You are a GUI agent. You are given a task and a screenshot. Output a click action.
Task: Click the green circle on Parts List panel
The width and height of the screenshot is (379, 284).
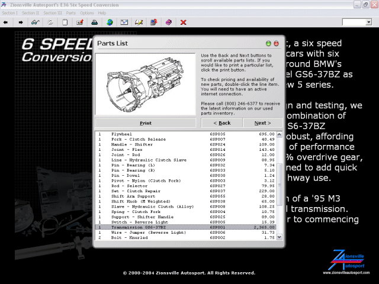pos(268,43)
